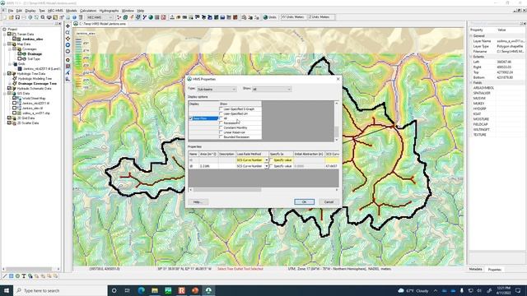Toggle the User-Specified S-Graph checkbox
The width and height of the screenshot is (527, 296).
click(221, 109)
